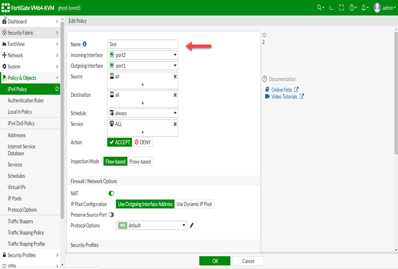Open Addresses in the sidebar
This screenshot has height=269, width=398.
(16, 135)
